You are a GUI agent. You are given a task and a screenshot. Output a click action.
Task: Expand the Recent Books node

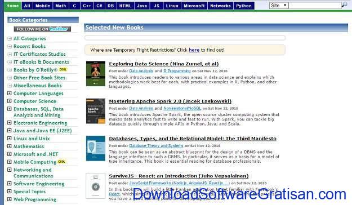tap(10, 47)
